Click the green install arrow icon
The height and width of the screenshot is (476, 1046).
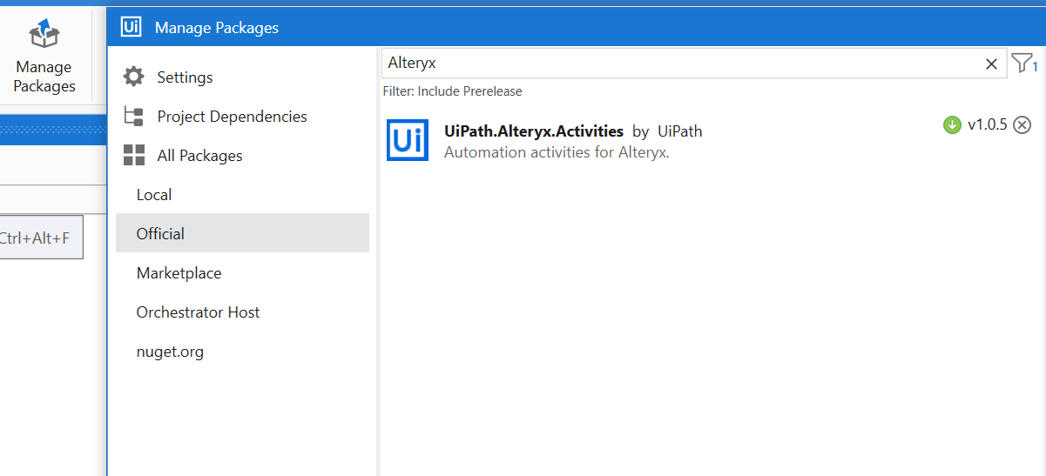pyautogui.click(x=952, y=125)
